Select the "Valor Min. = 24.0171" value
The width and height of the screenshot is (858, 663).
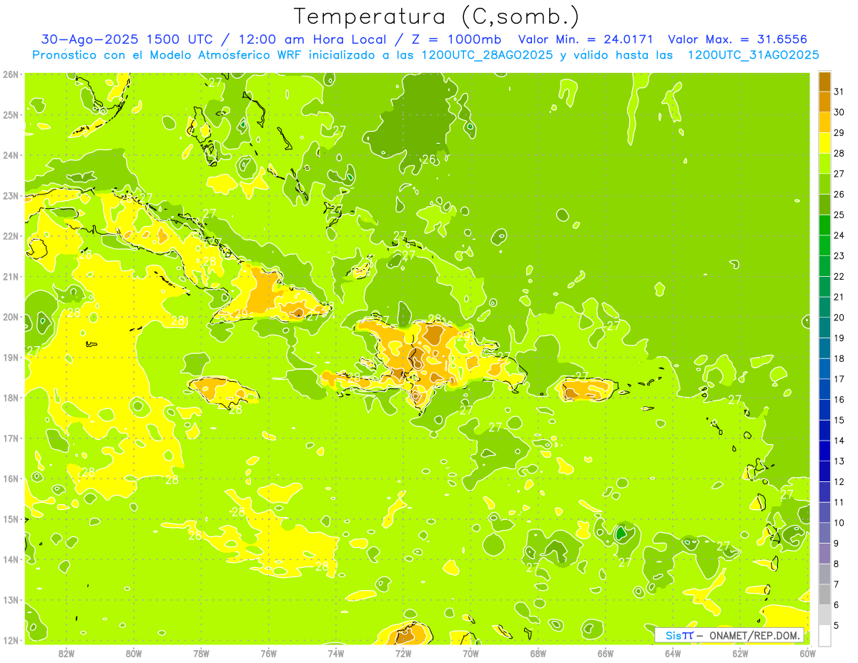pyautogui.click(x=586, y=39)
